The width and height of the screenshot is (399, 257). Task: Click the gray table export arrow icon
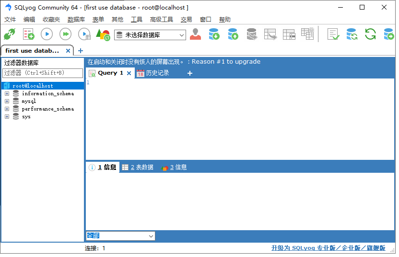click(x=270, y=34)
